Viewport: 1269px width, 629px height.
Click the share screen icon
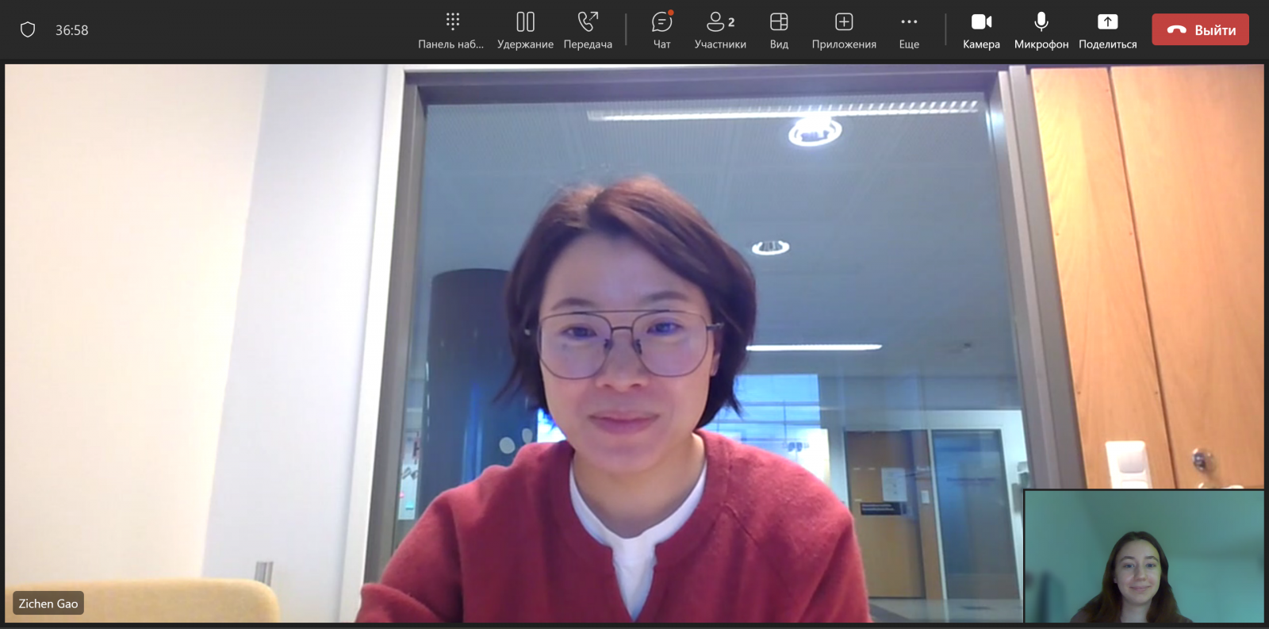coord(1107,21)
